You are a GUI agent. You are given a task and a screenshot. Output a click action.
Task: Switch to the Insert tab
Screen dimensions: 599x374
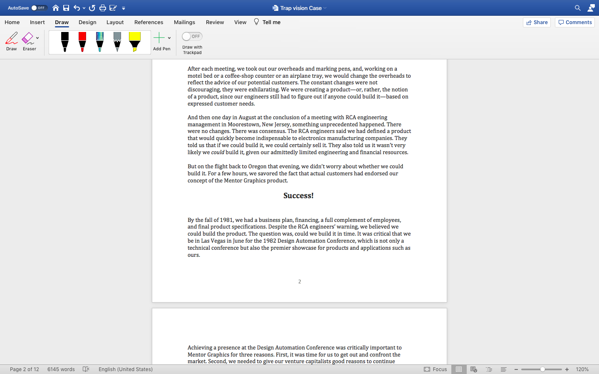tap(37, 22)
